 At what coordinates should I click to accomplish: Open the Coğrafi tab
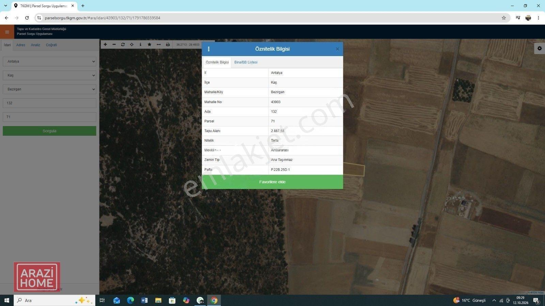click(51, 45)
